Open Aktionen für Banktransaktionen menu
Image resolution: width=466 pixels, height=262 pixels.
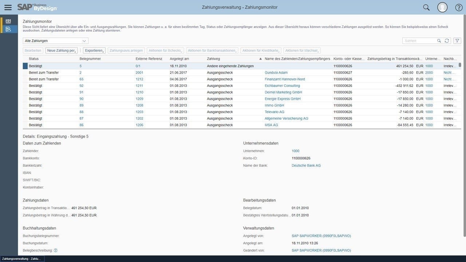click(212, 51)
